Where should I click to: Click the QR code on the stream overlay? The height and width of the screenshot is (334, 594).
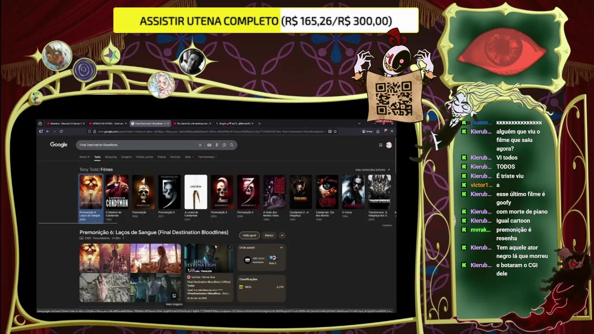(394, 98)
